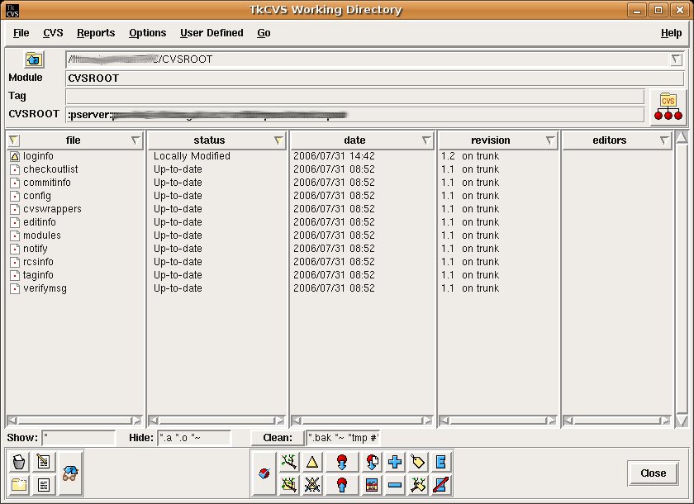Viewport: 694px width, 504px height.
Task: Click the new folder icon
Action: click(20, 484)
